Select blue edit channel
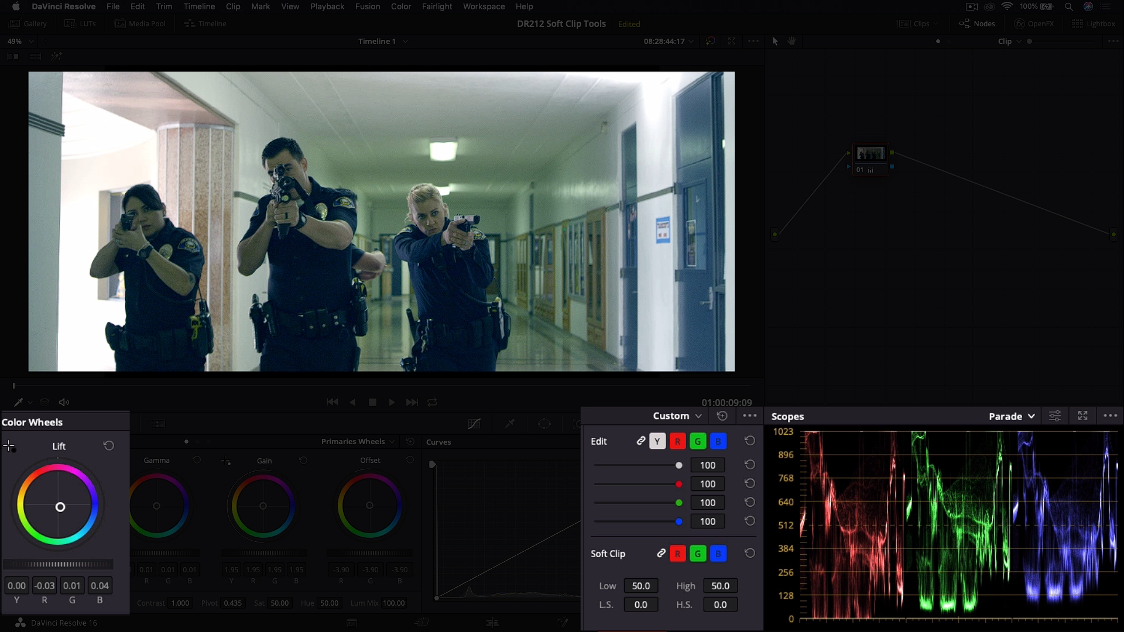Screen dimensions: 1124x632 (718, 441)
